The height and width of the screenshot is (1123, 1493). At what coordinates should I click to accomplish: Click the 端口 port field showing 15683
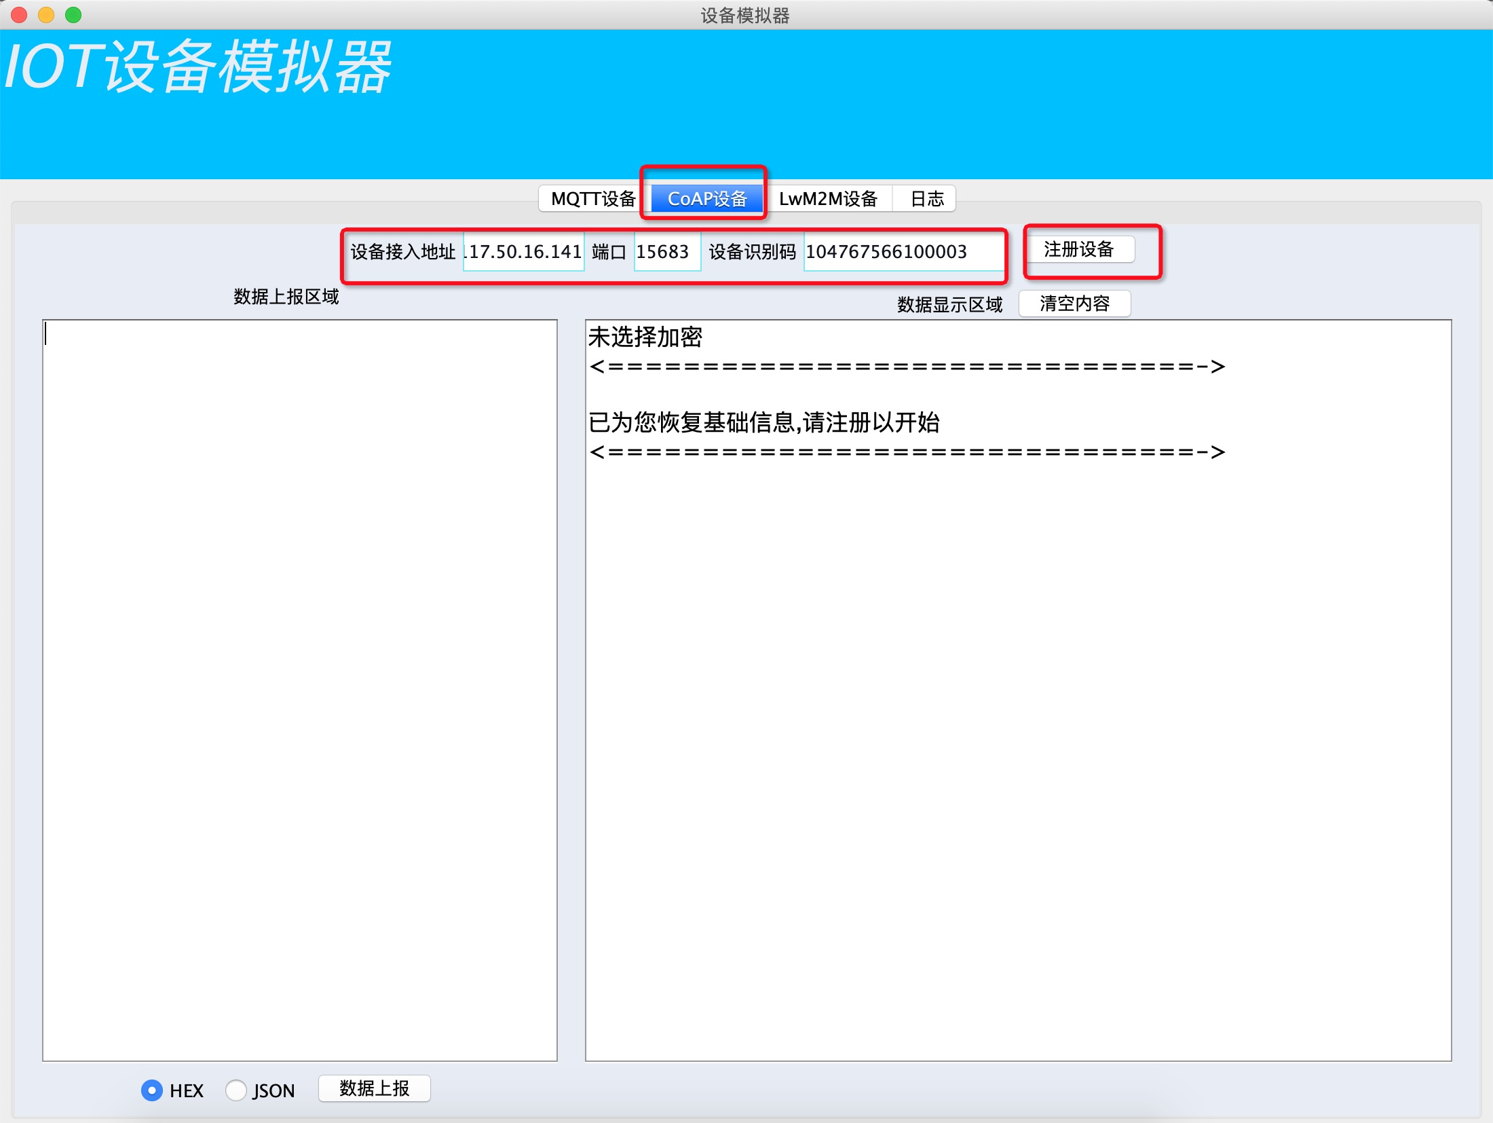point(666,252)
